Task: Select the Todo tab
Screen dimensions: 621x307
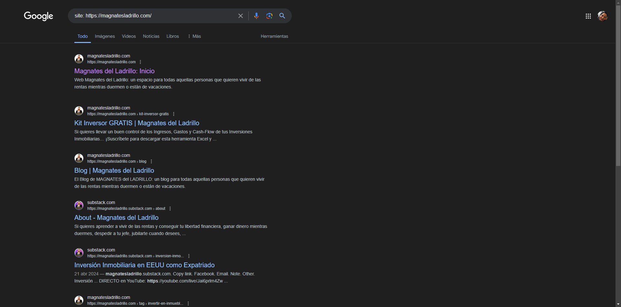Action: pyautogui.click(x=82, y=36)
